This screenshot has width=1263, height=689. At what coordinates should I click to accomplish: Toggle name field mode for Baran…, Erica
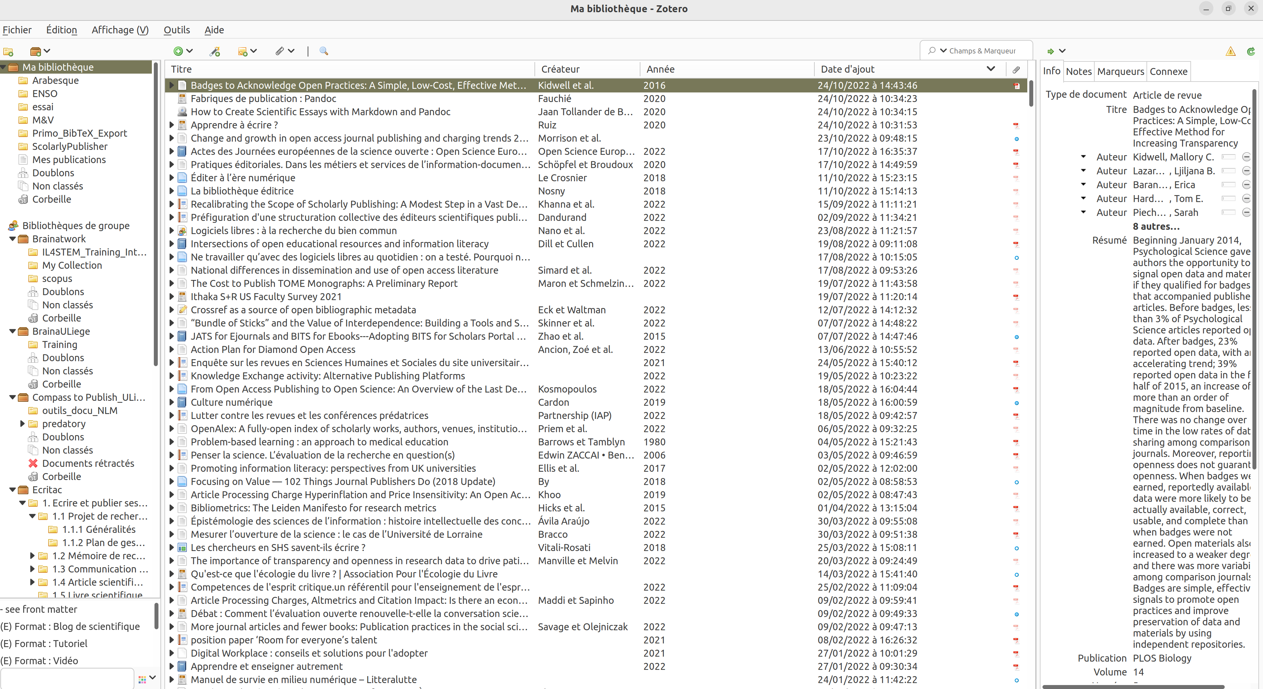click(1228, 185)
